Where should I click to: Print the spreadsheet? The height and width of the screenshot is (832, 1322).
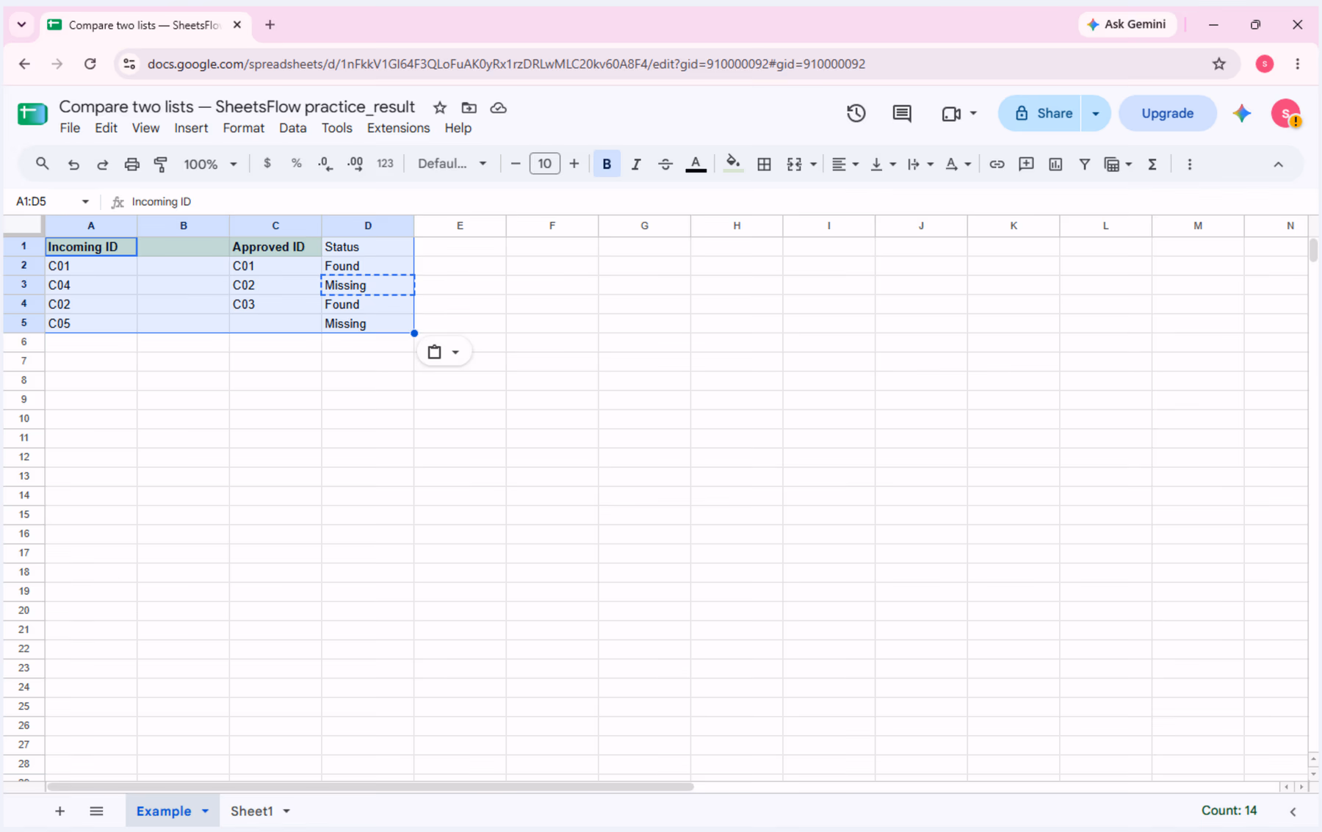(131, 164)
